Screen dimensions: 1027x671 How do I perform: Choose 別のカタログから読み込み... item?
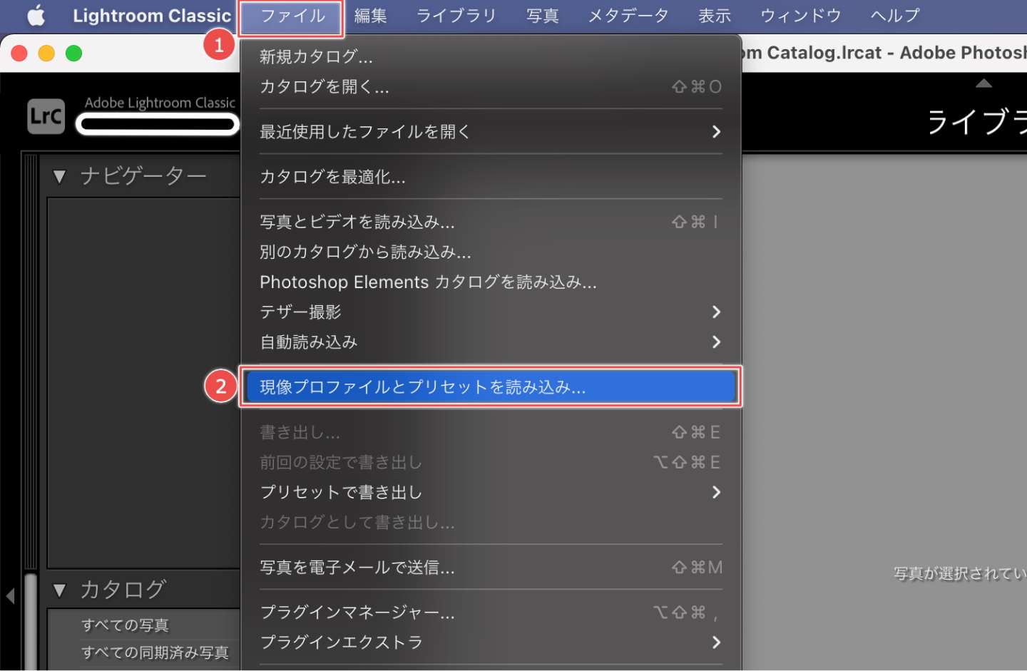tap(491, 252)
